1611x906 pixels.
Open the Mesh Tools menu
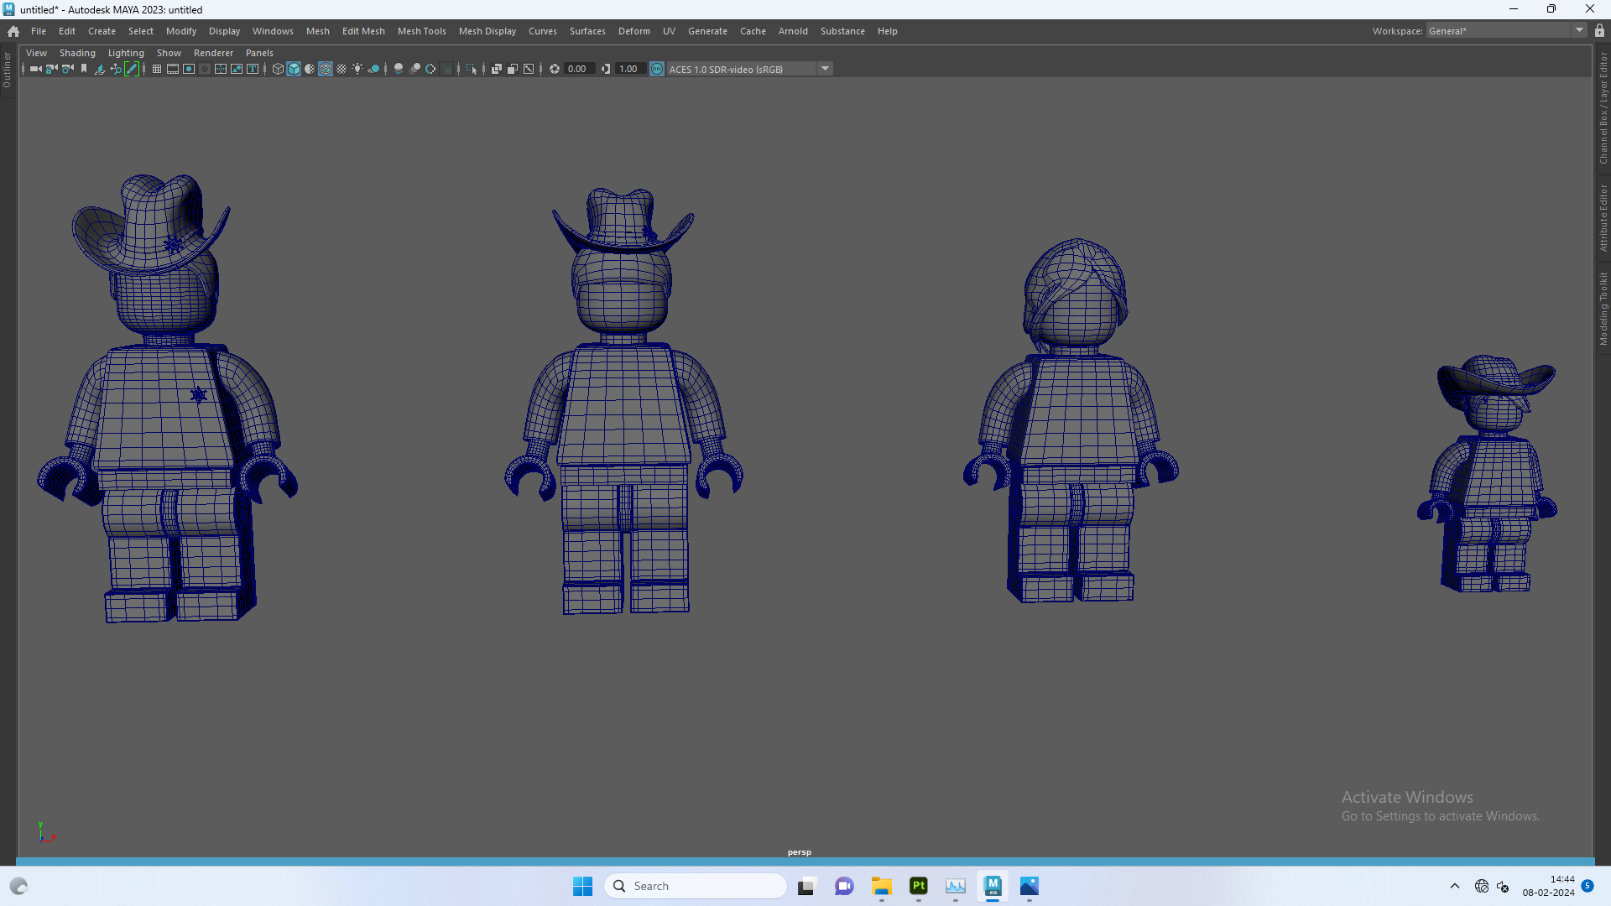click(x=422, y=31)
